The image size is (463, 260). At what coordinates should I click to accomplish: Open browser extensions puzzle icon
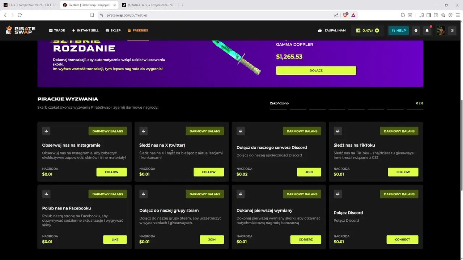[x=403, y=15]
